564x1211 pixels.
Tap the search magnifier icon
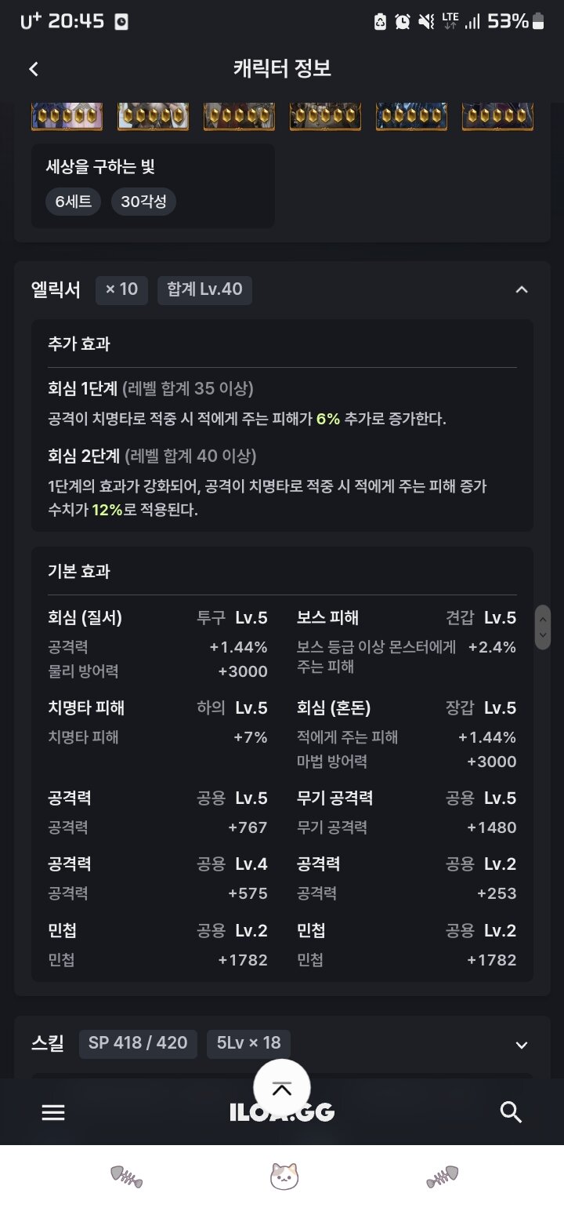click(x=511, y=1112)
